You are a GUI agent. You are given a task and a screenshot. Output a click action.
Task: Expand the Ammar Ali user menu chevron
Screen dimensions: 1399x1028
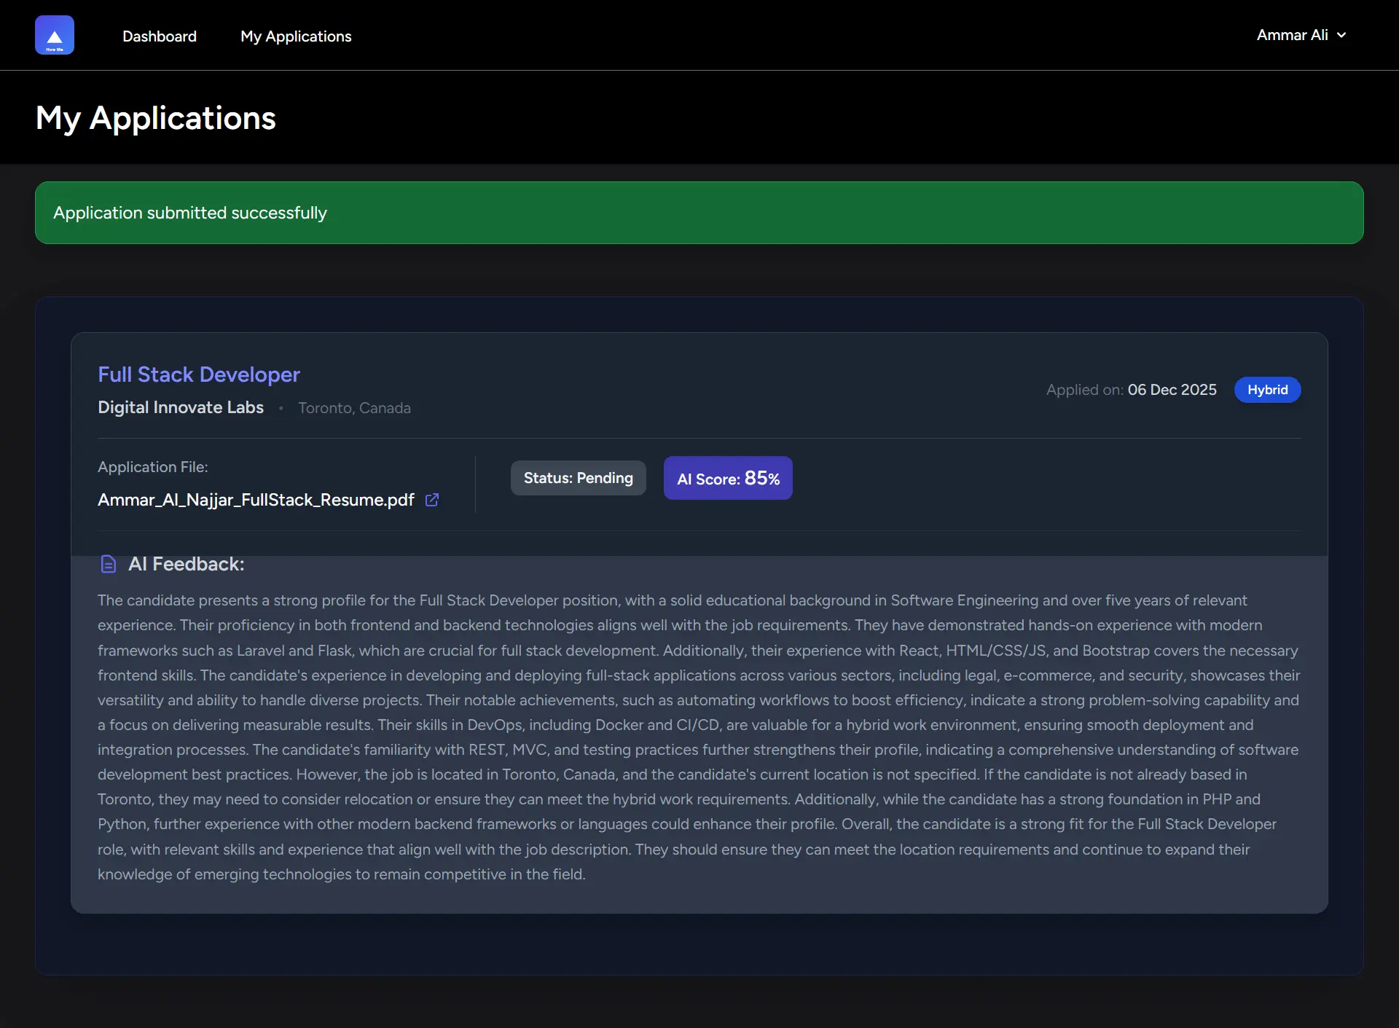pyautogui.click(x=1341, y=35)
